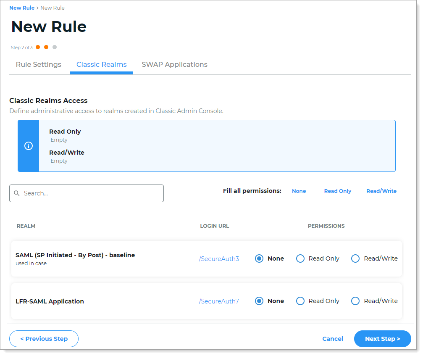The width and height of the screenshot is (423, 356).
Task: Open the SWAP Applications tab
Action: (174, 64)
